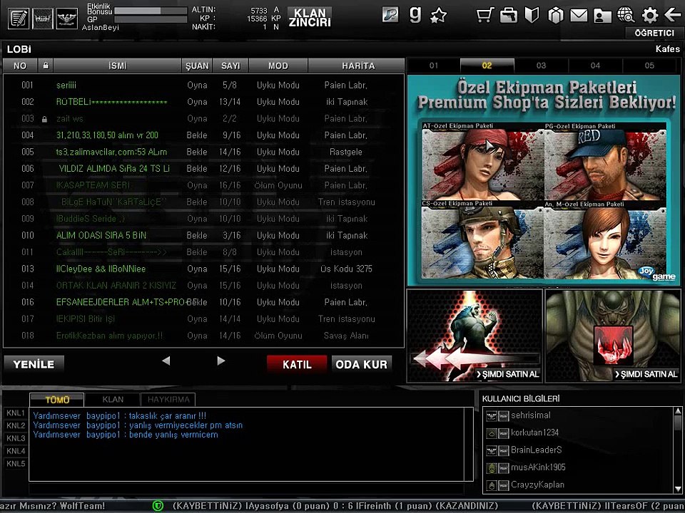Screen dimensions: 685x513
Task: Click the winged rank badge icon
Action: (67, 19)
